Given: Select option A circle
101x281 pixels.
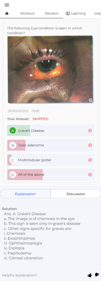Looking at the screenshot, I should [13, 131].
